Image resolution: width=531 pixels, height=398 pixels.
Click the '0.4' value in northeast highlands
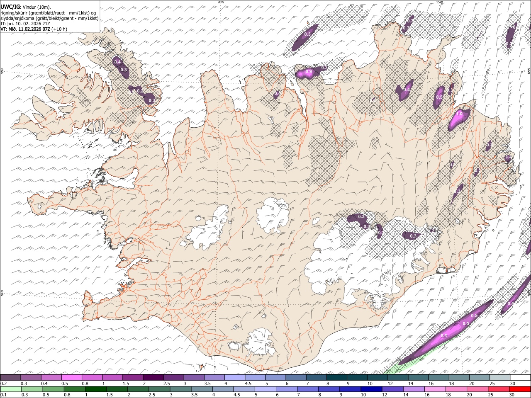[x=407, y=90]
